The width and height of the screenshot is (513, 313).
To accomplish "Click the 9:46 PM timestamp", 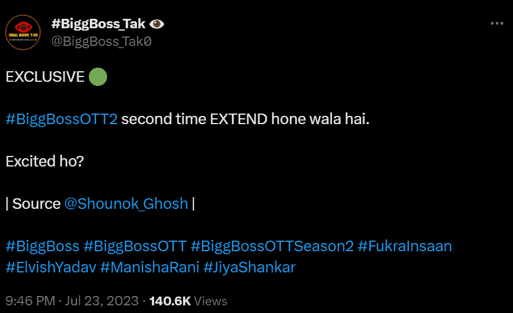I will pos(31,301).
